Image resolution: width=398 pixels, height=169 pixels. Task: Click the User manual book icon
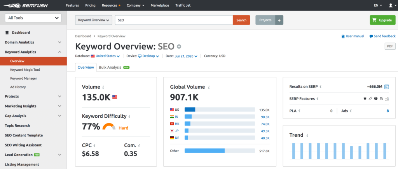coord(343,36)
